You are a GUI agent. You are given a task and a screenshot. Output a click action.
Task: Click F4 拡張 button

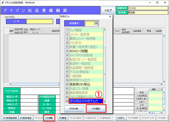(x=50, y=118)
